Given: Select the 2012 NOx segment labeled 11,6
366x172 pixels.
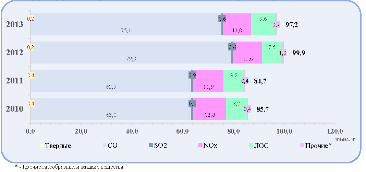Looking at the screenshot, I should [x=247, y=53].
